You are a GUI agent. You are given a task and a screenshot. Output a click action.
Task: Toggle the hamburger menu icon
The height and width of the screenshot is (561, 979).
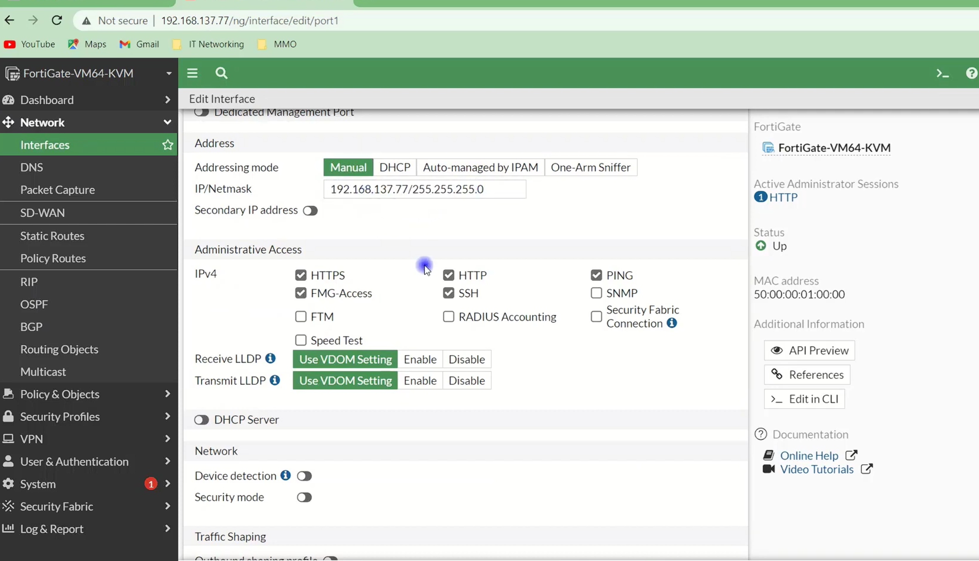pyautogui.click(x=192, y=73)
